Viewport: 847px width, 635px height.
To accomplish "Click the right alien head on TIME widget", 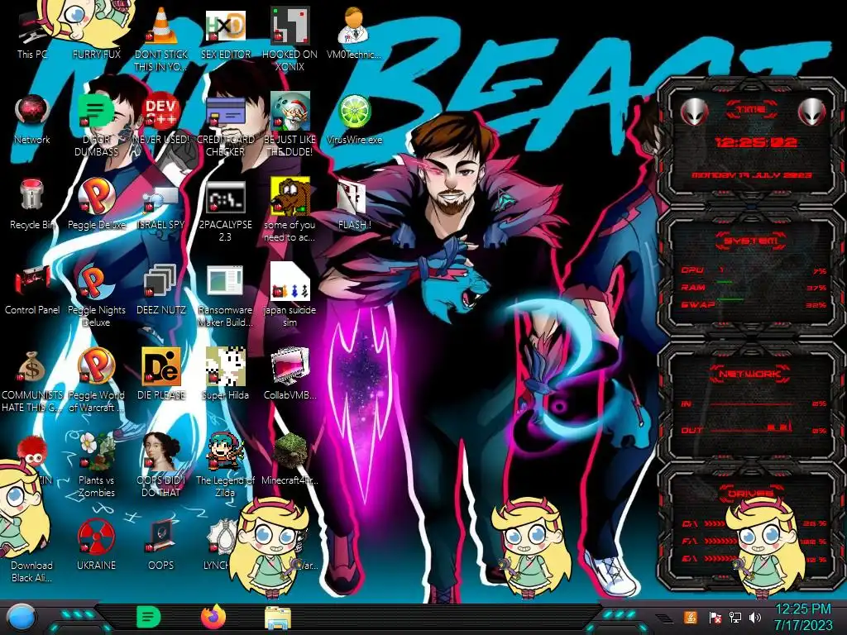I will point(812,112).
